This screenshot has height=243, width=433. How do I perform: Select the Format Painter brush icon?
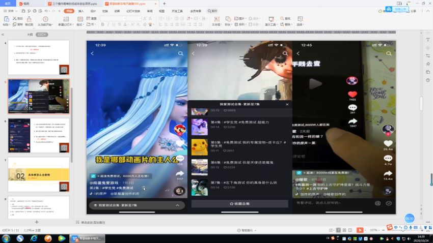pos(29,19)
